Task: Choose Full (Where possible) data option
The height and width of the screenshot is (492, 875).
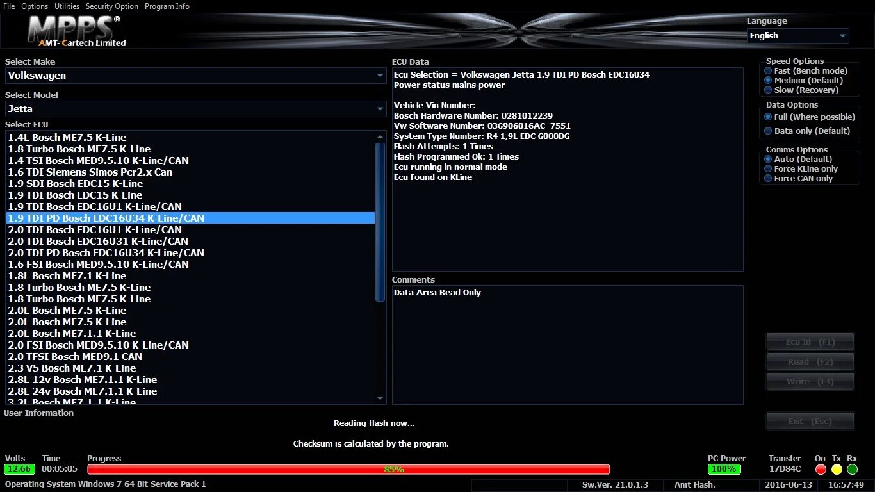Action: [810, 117]
